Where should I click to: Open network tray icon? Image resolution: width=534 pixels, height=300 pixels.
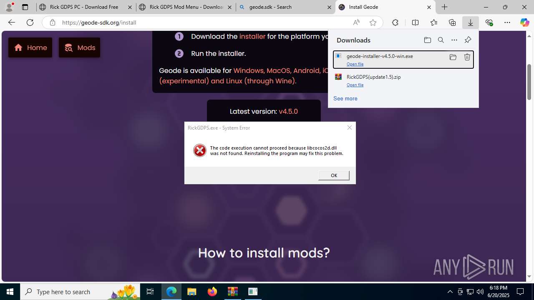tap(470, 292)
